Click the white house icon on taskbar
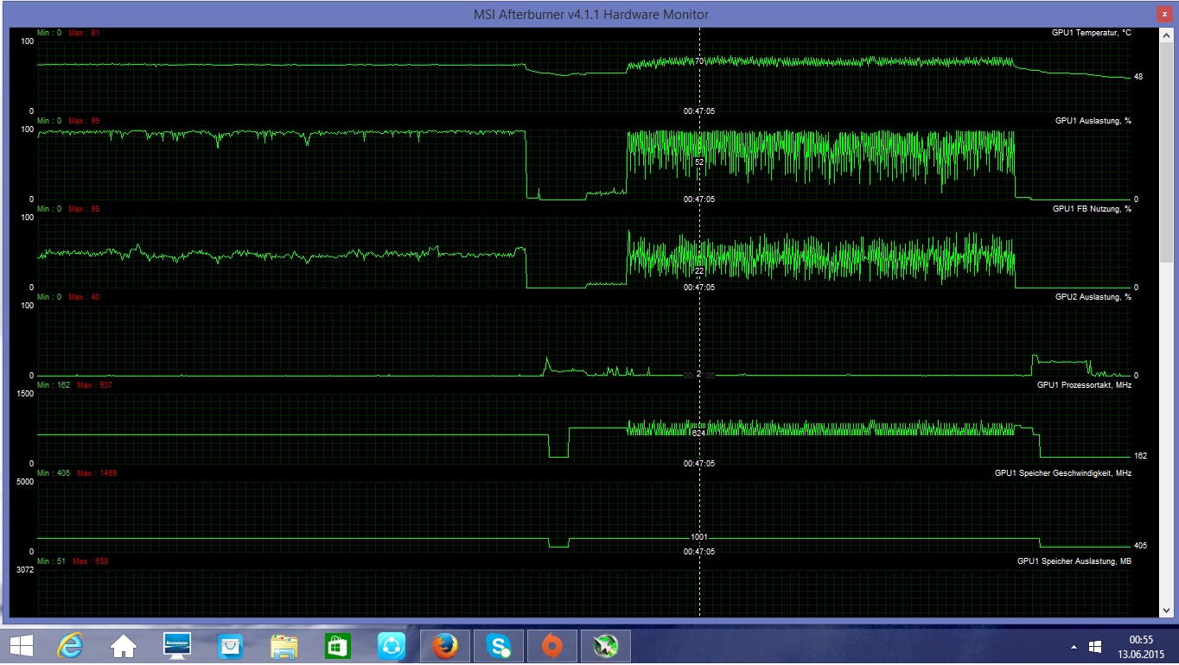 [124, 645]
